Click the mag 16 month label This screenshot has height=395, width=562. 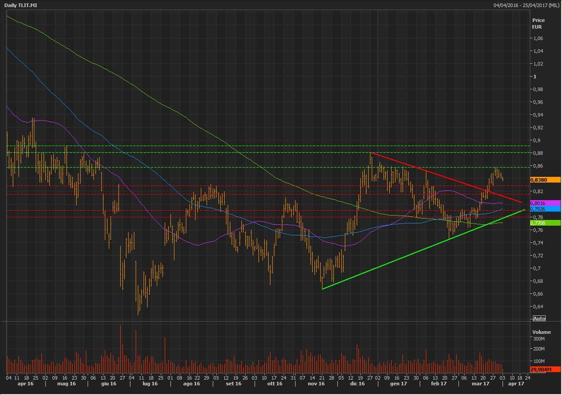coord(66,384)
